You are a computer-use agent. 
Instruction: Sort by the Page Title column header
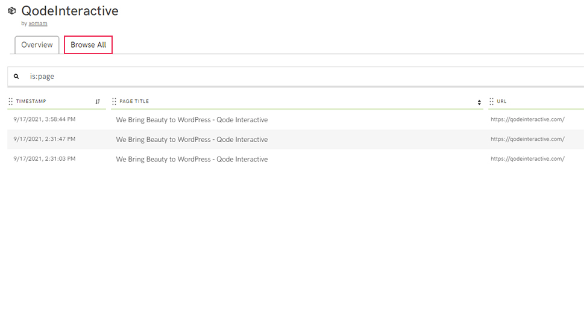tap(134, 101)
